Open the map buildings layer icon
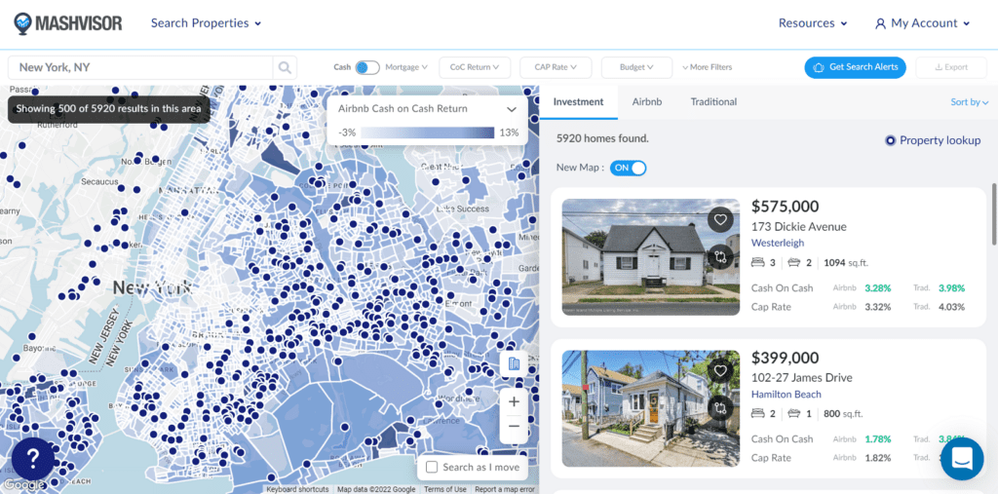The image size is (998, 494). [x=514, y=363]
